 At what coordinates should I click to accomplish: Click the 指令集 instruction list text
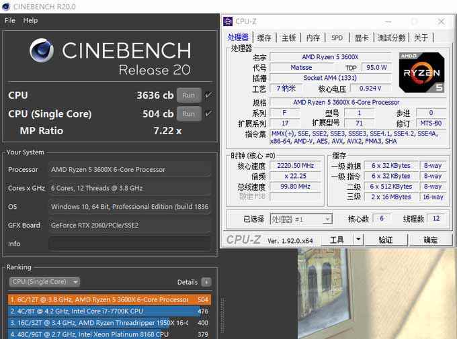[x=358, y=138]
